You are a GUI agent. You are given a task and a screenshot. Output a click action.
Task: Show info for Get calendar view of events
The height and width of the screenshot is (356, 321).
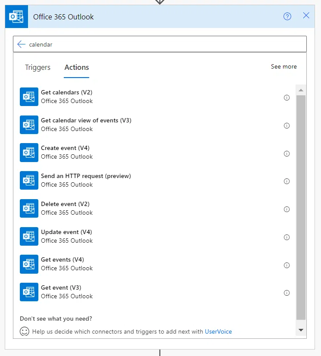287,125
